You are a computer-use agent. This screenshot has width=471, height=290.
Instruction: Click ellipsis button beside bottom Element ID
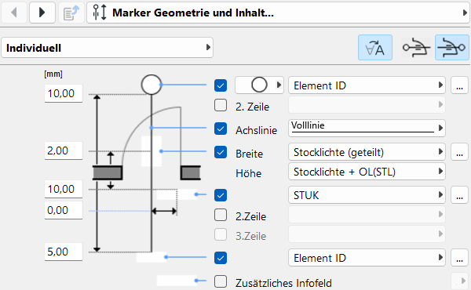[459, 258]
